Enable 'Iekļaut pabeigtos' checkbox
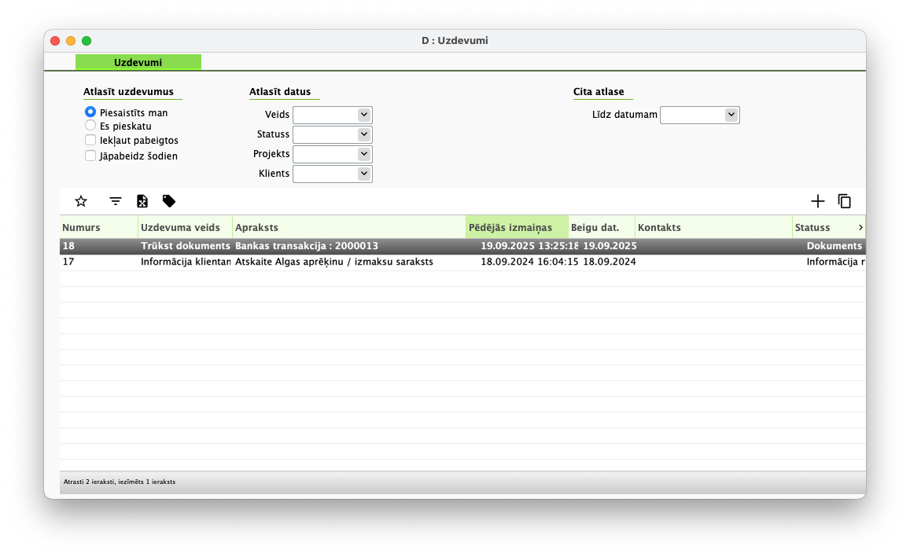 pos(90,141)
